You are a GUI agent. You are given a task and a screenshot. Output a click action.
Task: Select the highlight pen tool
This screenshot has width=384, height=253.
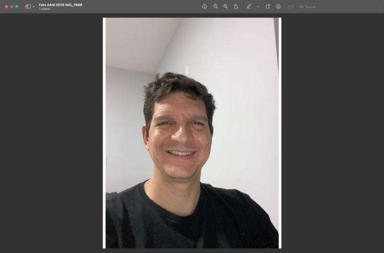(x=249, y=6)
